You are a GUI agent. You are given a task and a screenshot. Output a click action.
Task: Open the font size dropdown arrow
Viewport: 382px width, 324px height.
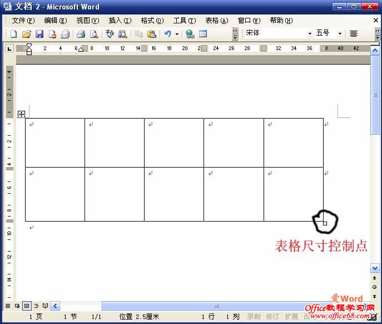(340, 33)
